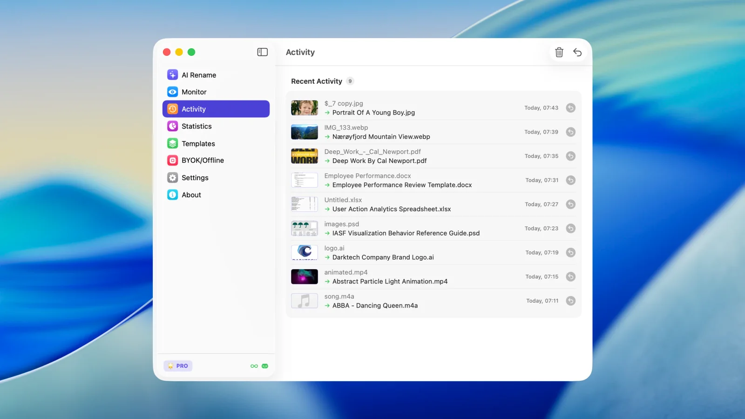This screenshot has width=745, height=419.
Task: Open the young boy portrait thumbnail
Action: [305, 108]
